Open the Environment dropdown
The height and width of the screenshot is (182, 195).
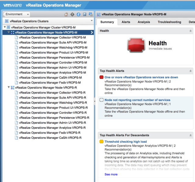(16, 14)
